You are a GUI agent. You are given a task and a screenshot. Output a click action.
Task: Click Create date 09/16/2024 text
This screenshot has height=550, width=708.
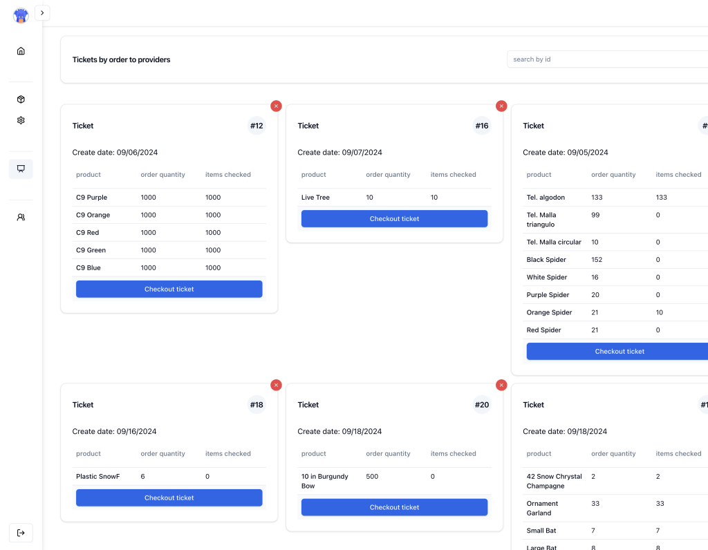[114, 431]
